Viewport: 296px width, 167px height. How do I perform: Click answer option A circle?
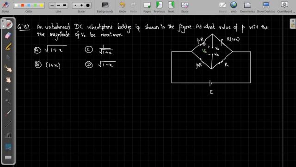click(x=37, y=50)
